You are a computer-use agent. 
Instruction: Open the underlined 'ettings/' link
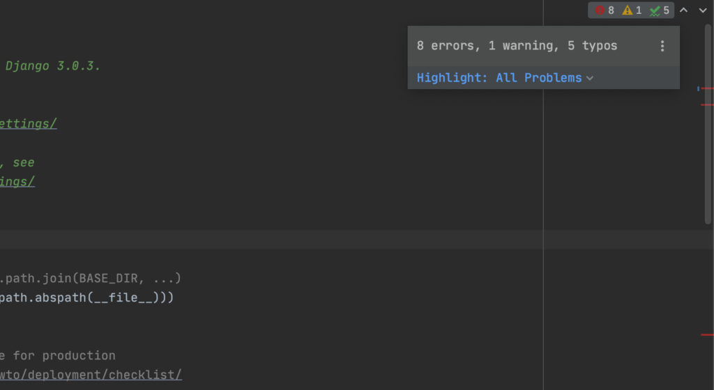(x=28, y=124)
